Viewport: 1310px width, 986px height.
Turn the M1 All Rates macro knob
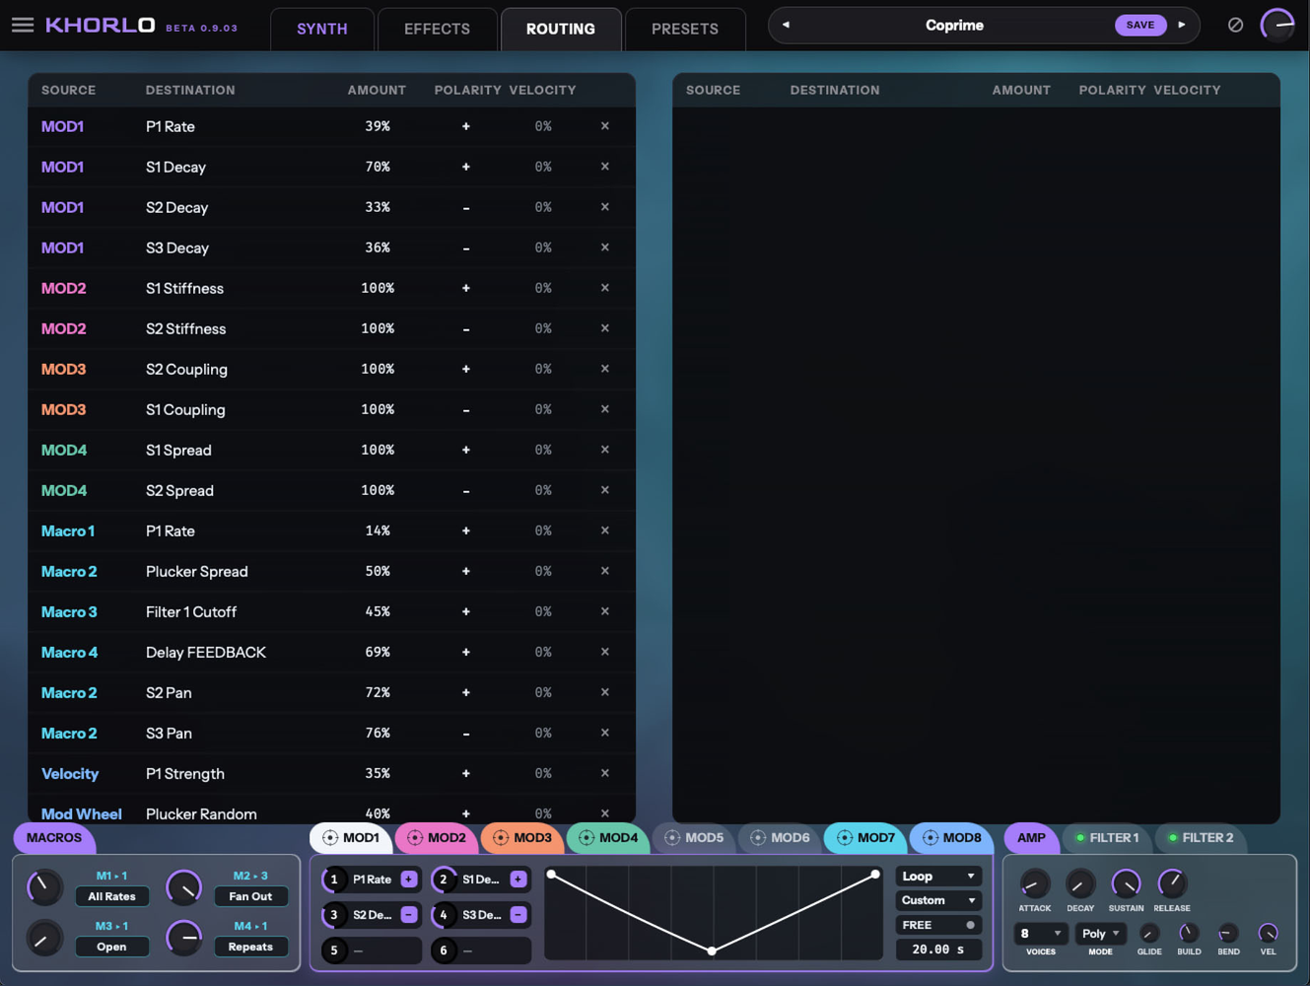pyautogui.click(x=43, y=887)
